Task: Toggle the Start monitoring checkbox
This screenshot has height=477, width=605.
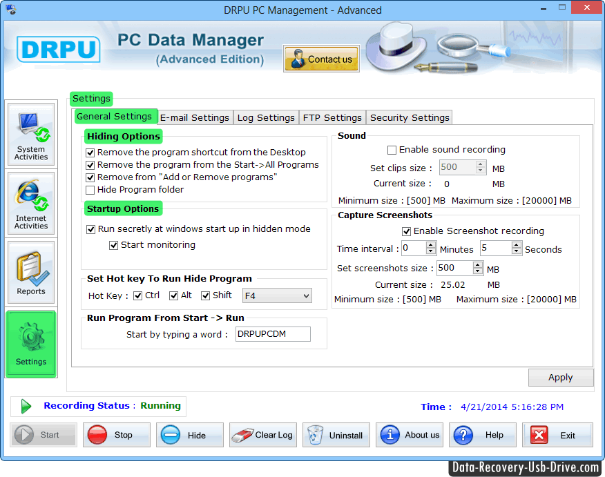Action: [x=113, y=245]
